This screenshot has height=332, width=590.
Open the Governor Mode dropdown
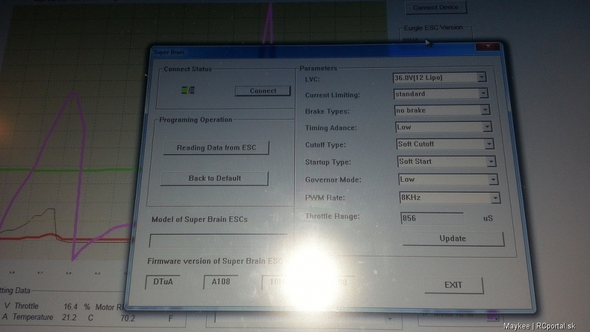[x=493, y=180]
